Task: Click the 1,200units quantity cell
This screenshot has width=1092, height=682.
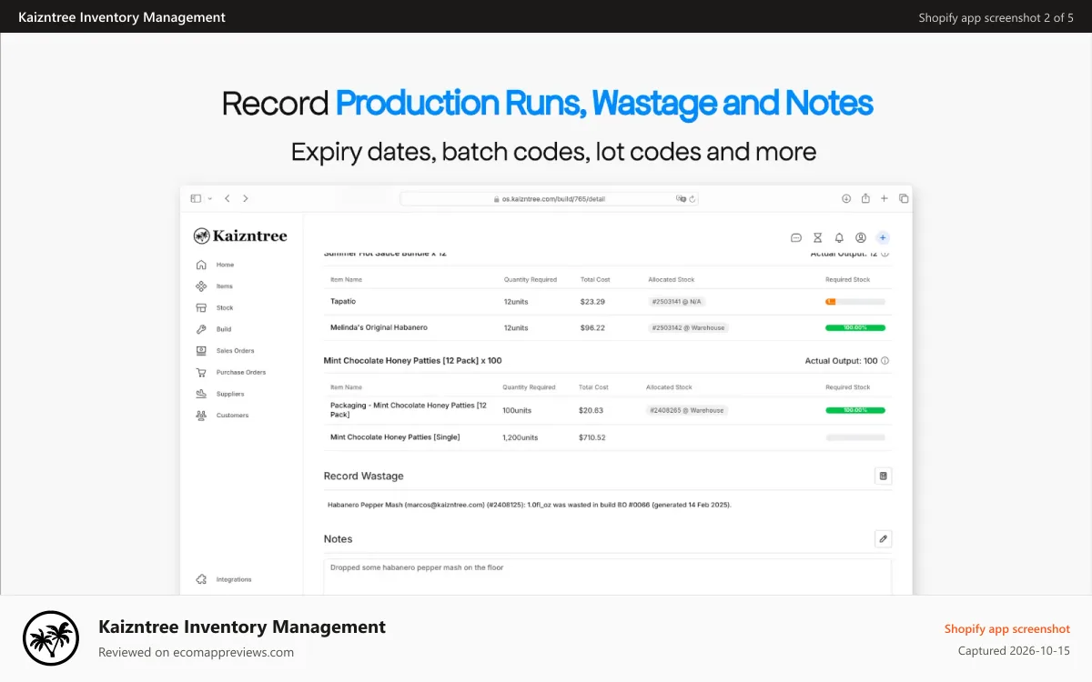Action: [x=521, y=437]
